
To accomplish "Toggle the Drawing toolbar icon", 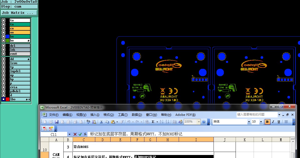I will [x=180, y=122].
